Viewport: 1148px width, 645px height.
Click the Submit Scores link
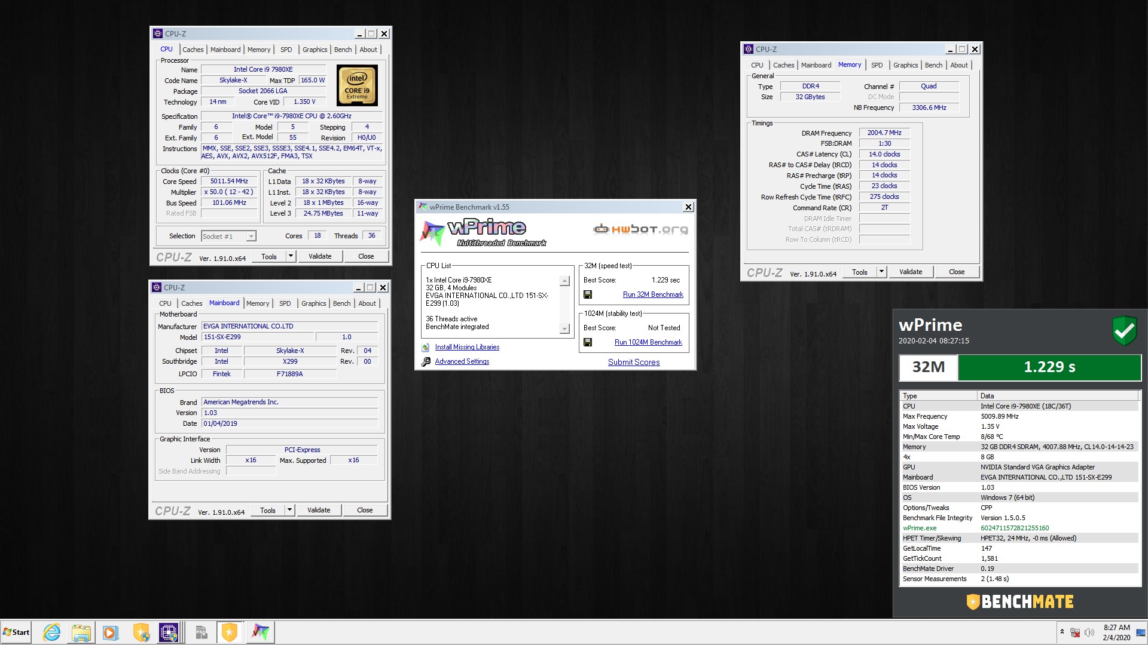[633, 362]
